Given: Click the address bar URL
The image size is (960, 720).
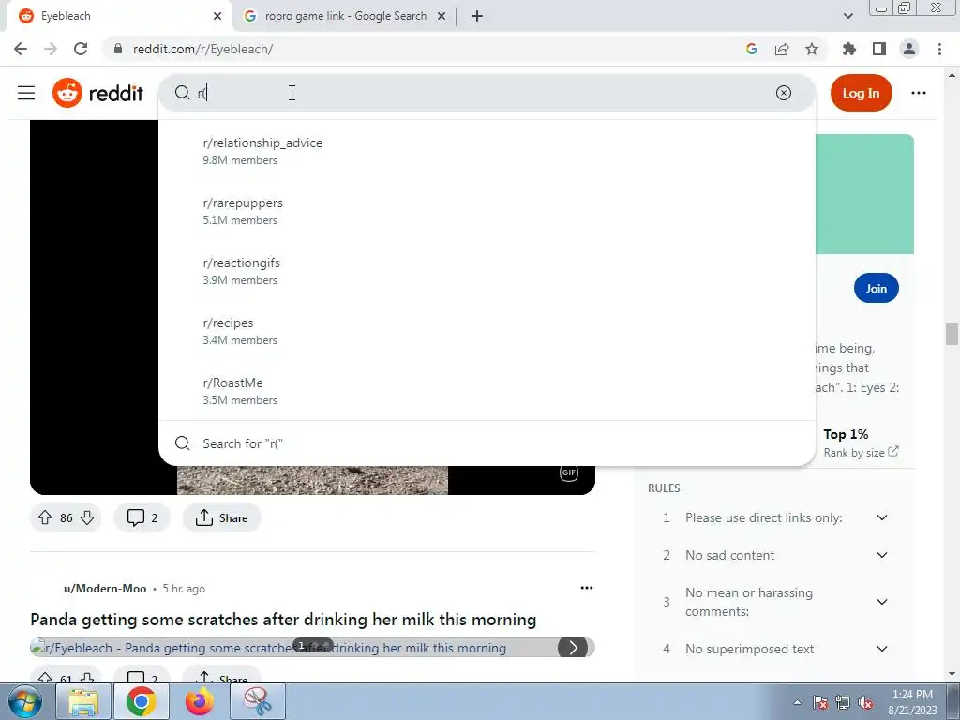Looking at the screenshot, I should 202,49.
